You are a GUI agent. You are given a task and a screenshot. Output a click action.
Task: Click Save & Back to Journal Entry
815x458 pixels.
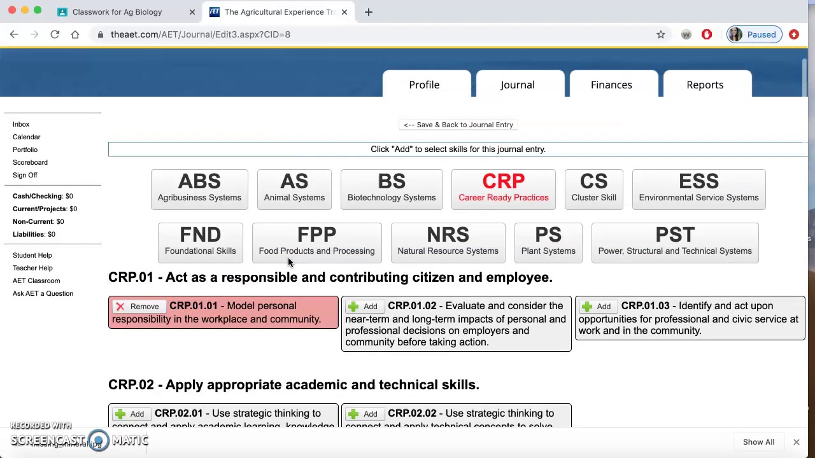pyautogui.click(x=458, y=125)
